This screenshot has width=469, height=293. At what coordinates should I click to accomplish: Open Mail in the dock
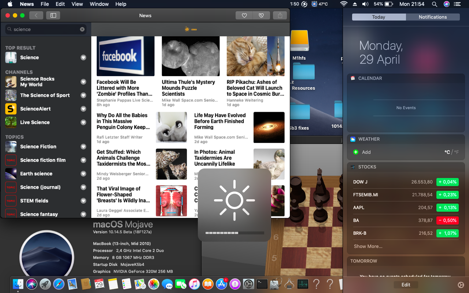pyautogui.click(x=72, y=284)
